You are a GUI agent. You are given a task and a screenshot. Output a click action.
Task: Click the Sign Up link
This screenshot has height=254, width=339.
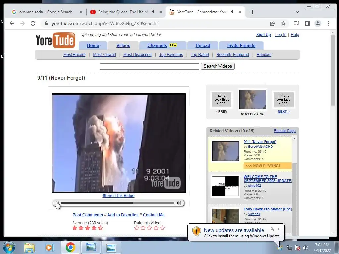[x=264, y=34]
